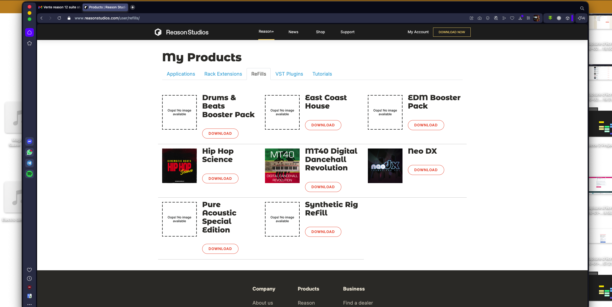612x307 pixels.
Task: Click the heart bookmark icon in address bar
Action: click(512, 18)
